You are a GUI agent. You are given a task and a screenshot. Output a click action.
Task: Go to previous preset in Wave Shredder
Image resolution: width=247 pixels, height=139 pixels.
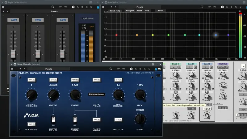point(20,69)
